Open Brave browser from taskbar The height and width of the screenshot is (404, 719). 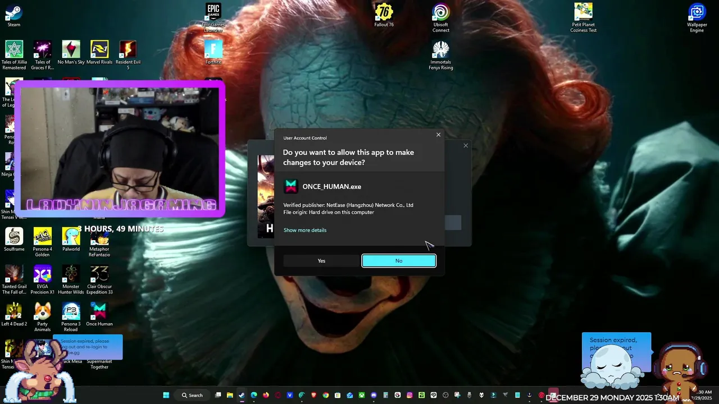313,395
